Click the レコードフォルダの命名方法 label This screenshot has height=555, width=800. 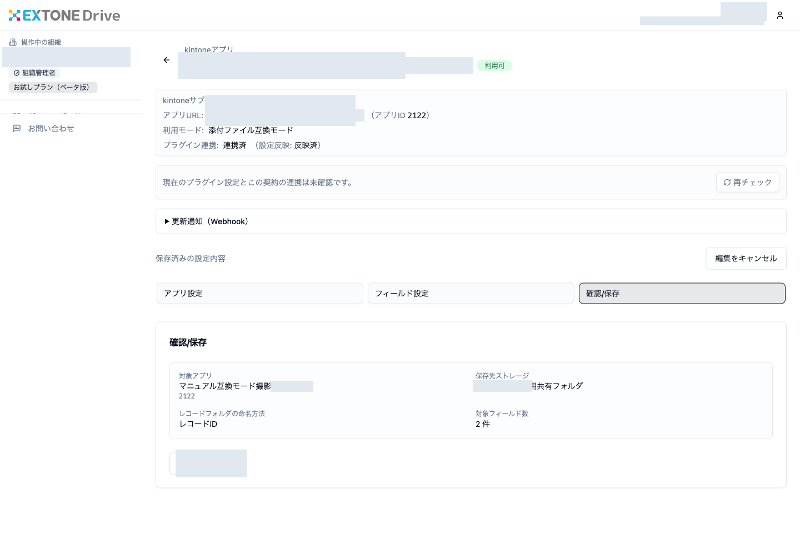coord(222,413)
